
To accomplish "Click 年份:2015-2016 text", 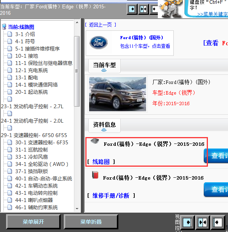I will tap(171, 103).
